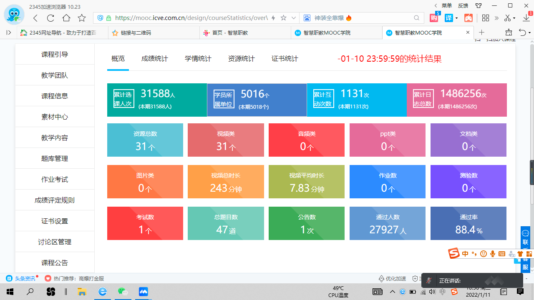
Task: Open the Sogou emoji picker icon
Action: [x=483, y=254]
